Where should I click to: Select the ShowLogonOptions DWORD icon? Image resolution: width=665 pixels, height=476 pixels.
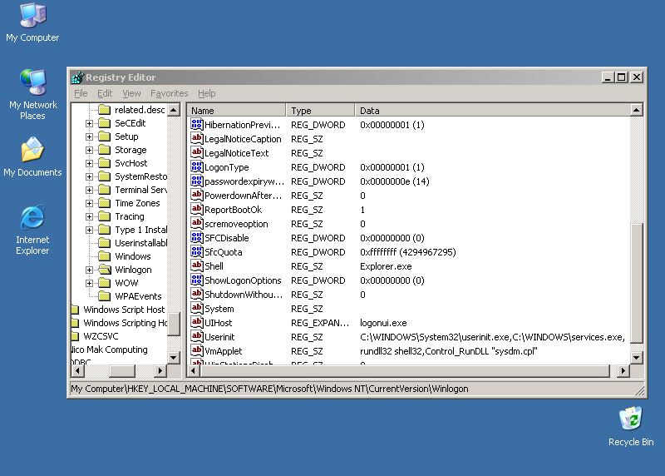[x=196, y=280]
